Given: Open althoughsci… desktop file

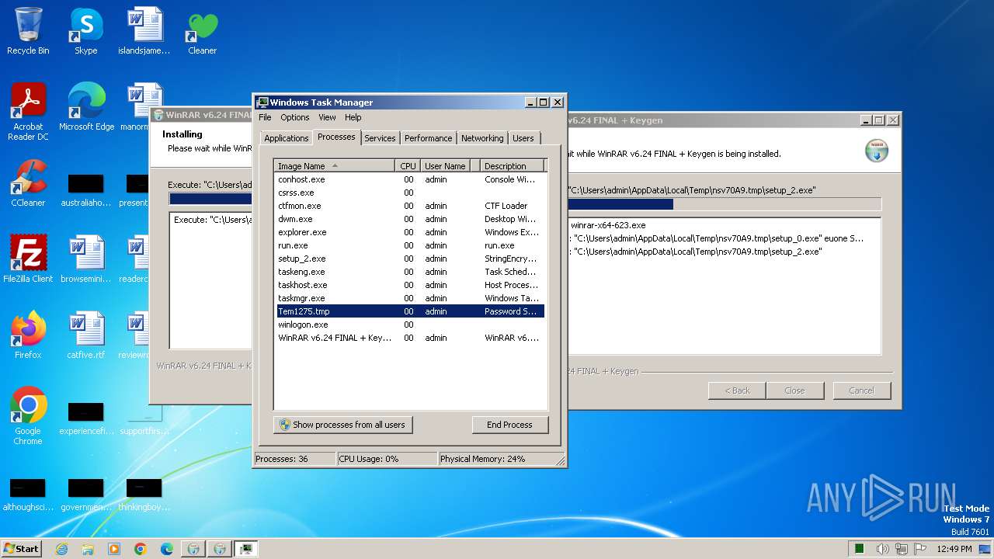Looking at the screenshot, I should point(28,495).
